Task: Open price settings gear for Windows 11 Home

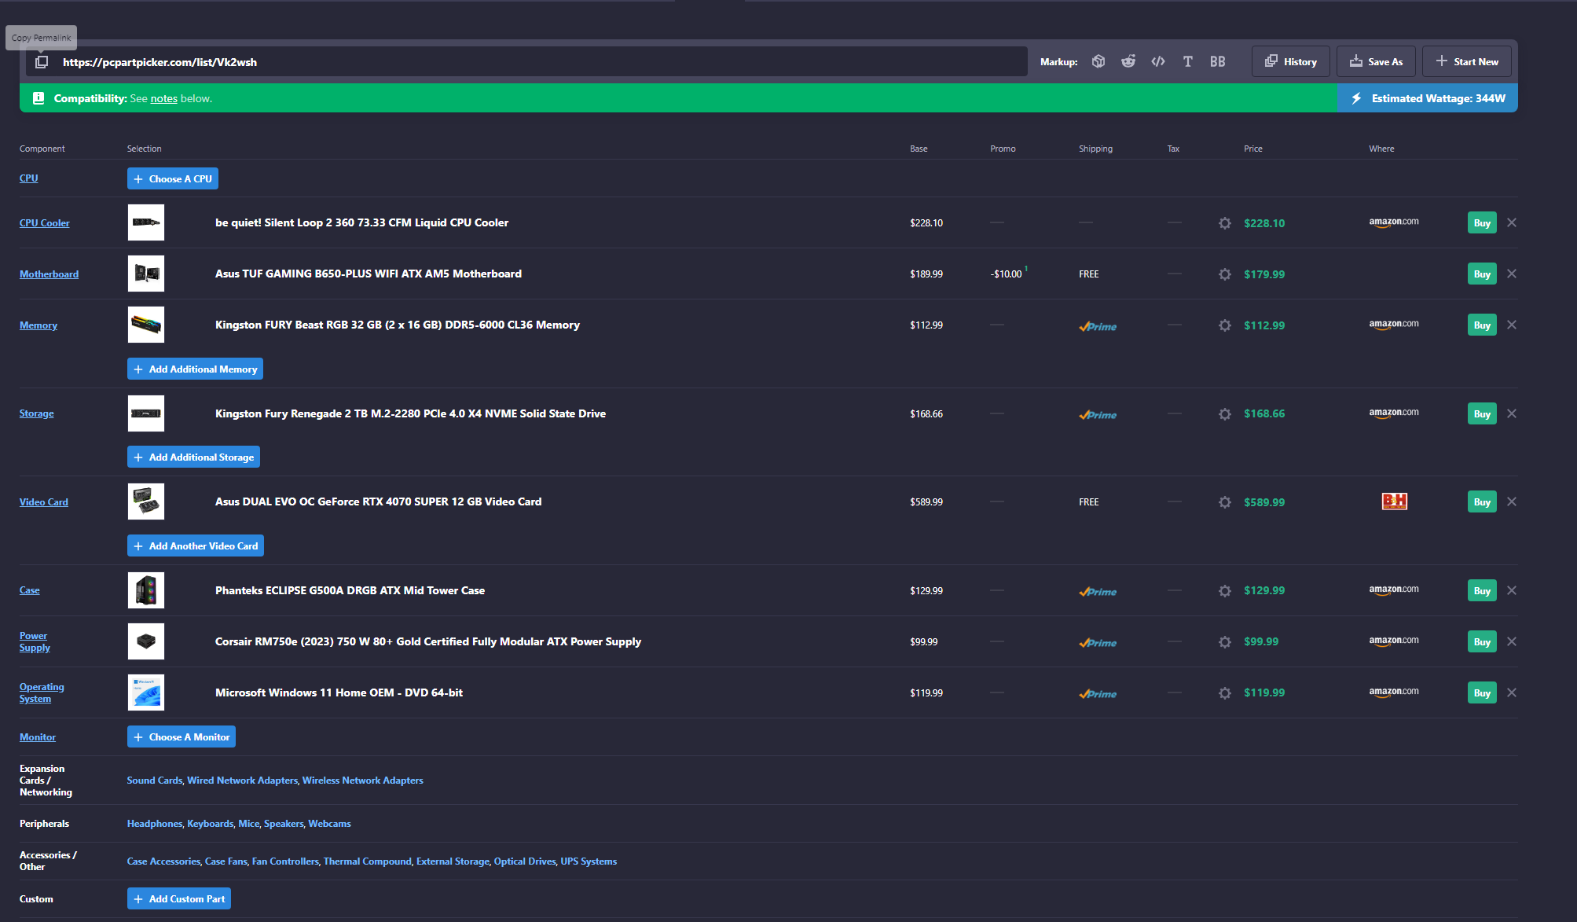Action: tap(1225, 693)
